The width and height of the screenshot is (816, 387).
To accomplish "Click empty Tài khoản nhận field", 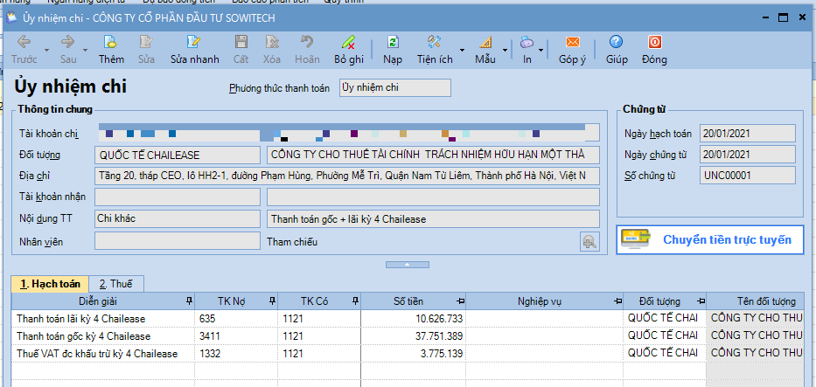I will (x=178, y=197).
